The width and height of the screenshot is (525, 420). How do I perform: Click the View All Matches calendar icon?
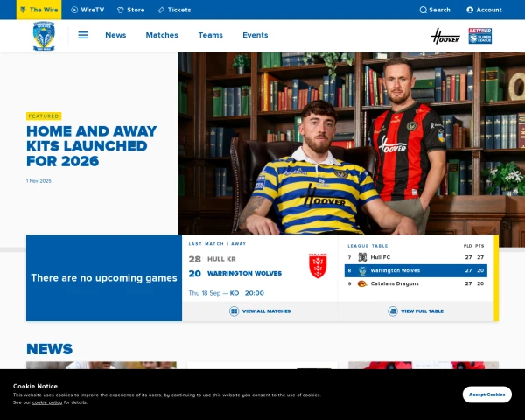234,311
